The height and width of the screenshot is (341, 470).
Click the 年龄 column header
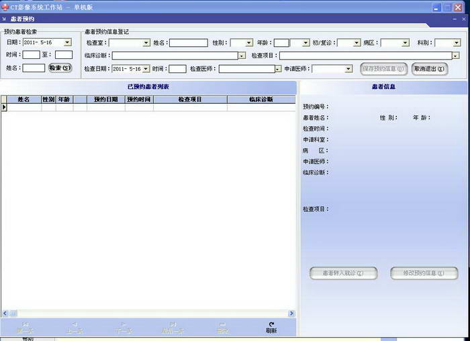point(64,99)
